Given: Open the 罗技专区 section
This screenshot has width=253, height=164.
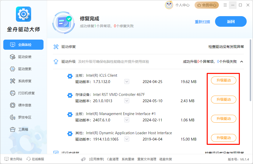Looking at the screenshot, I should pos(23,117).
